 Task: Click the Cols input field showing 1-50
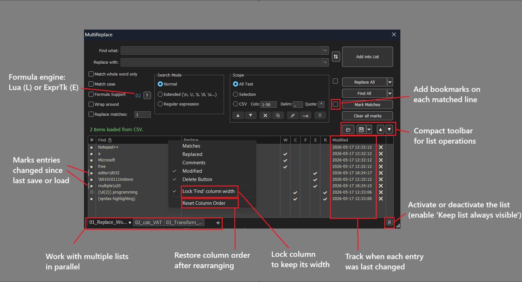(x=268, y=105)
